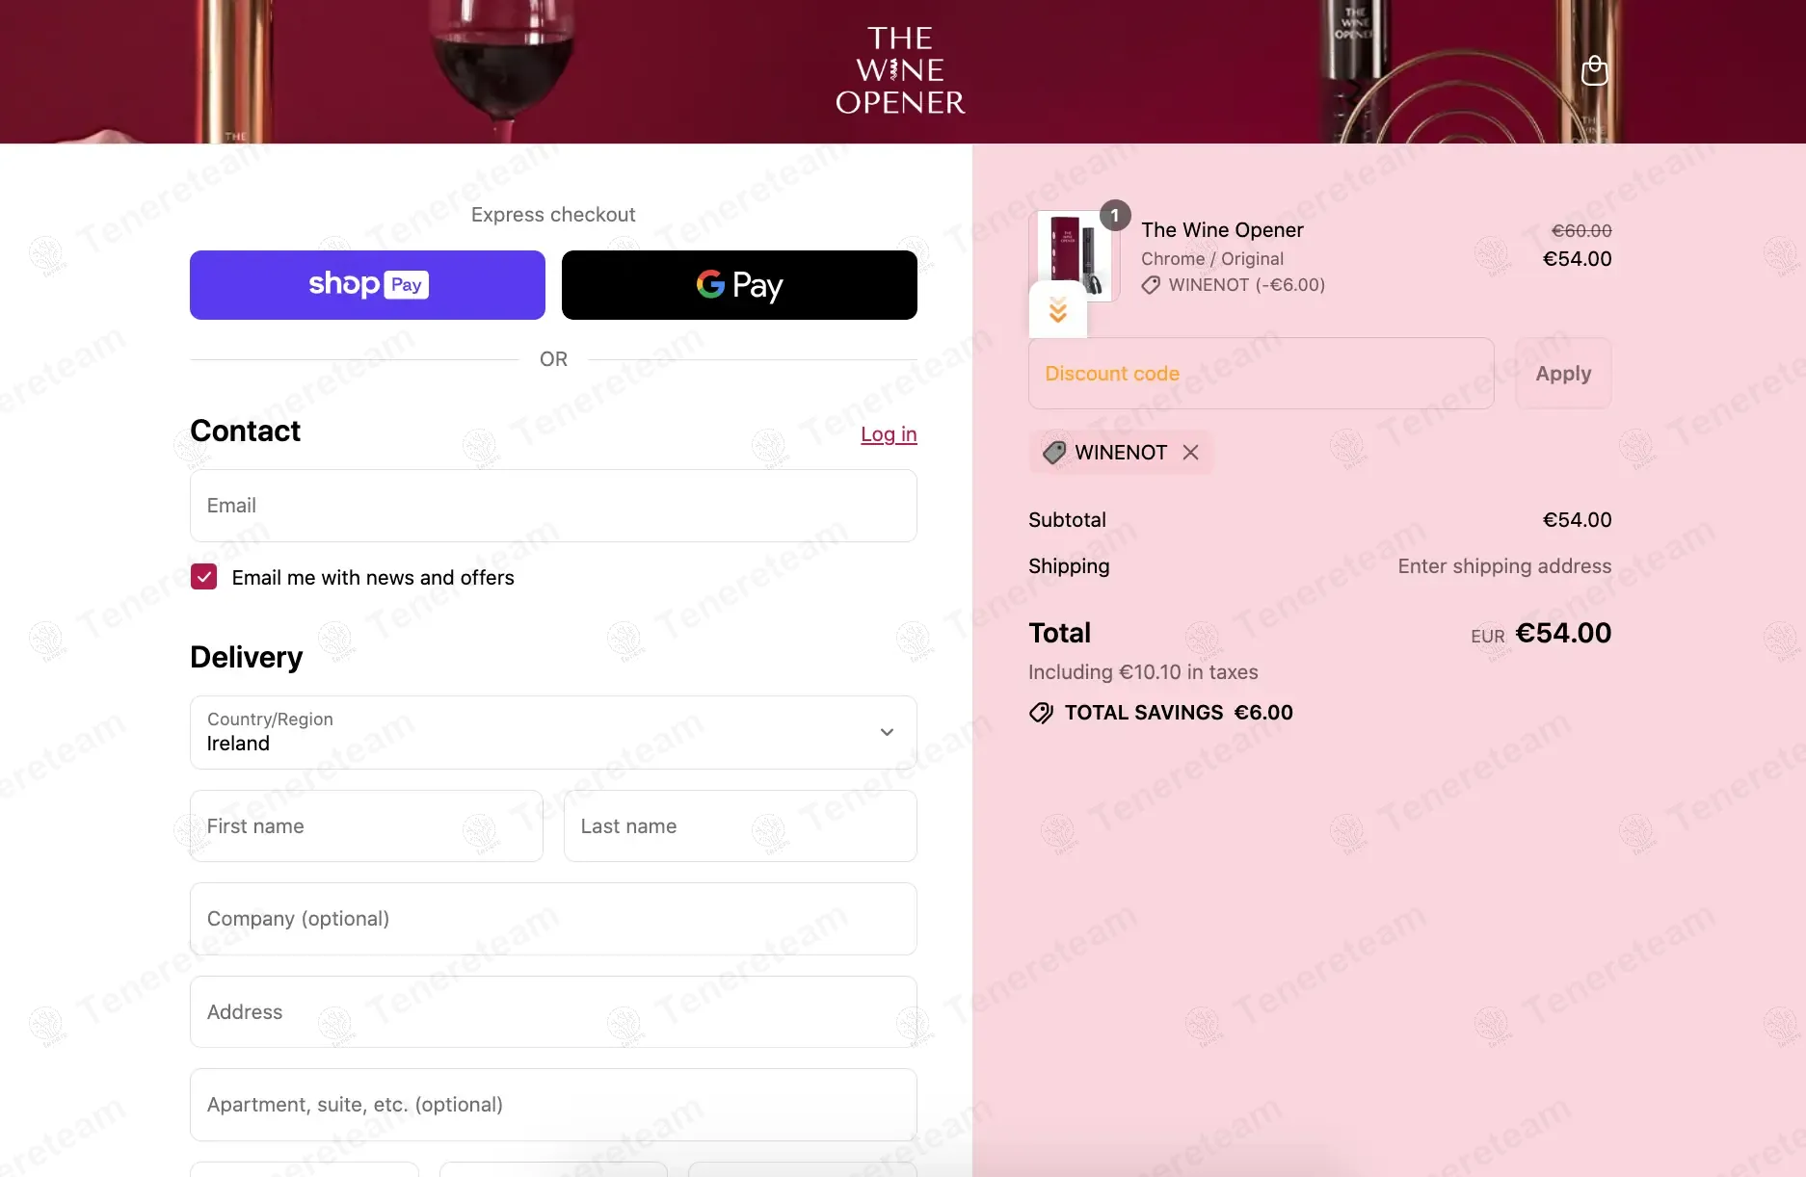Pay with Google Pay
This screenshot has height=1177, width=1806.
point(739,285)
